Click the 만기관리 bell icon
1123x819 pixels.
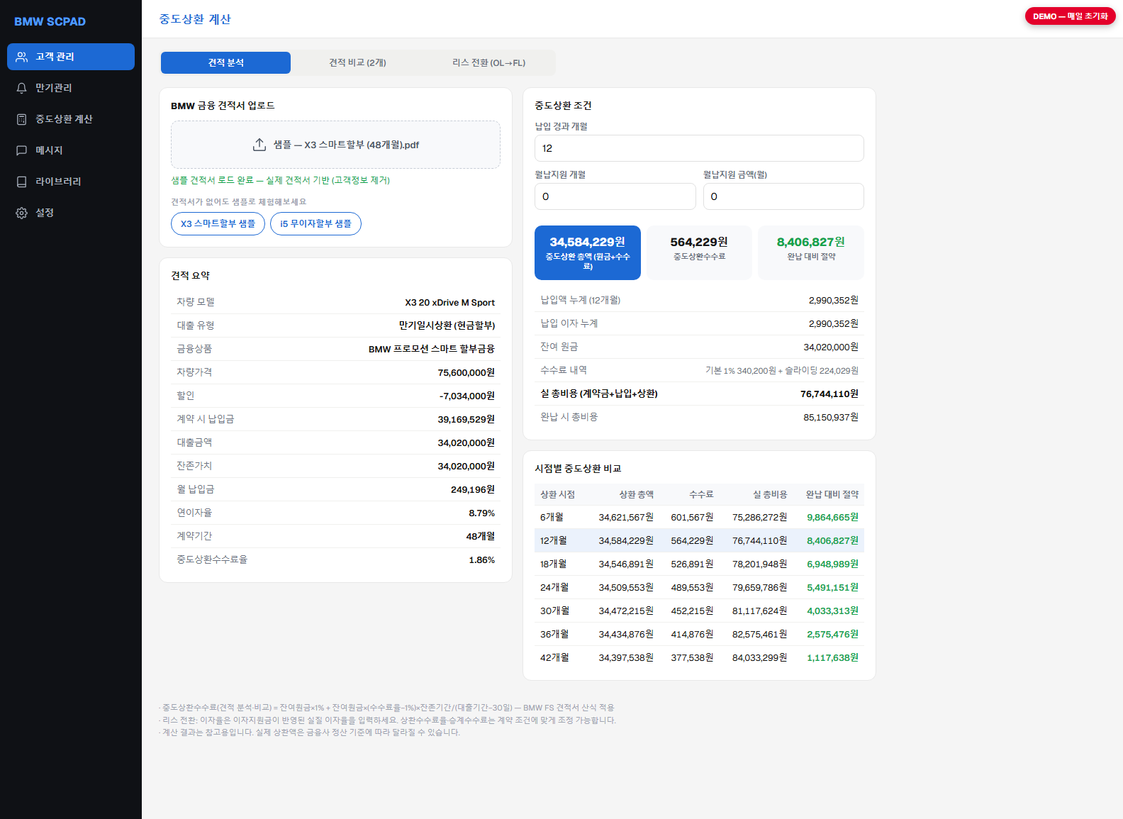pos(22,88)
